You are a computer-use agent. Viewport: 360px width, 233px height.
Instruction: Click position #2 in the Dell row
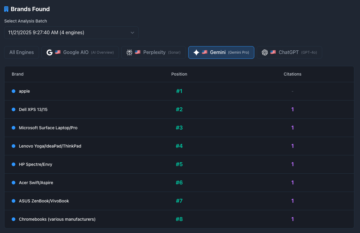179,109
